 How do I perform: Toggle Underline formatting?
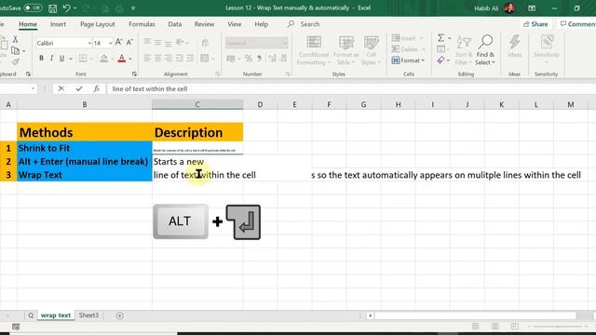[x=61, y=59]
